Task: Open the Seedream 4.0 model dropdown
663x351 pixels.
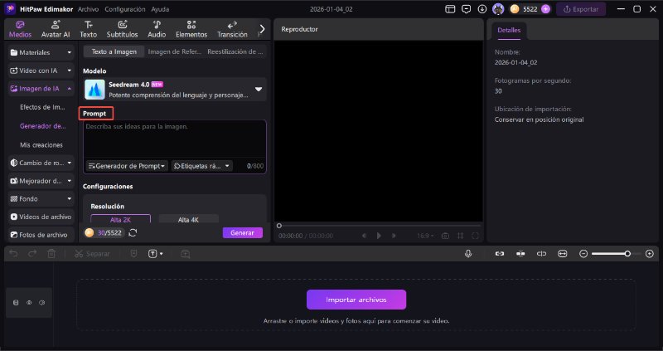Action: (258, 89)
